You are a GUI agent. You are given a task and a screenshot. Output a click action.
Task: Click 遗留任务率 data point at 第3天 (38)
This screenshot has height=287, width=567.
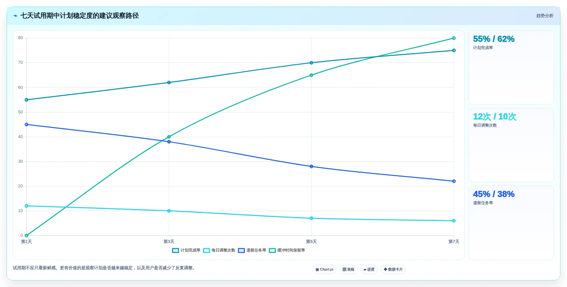point(169,142)
